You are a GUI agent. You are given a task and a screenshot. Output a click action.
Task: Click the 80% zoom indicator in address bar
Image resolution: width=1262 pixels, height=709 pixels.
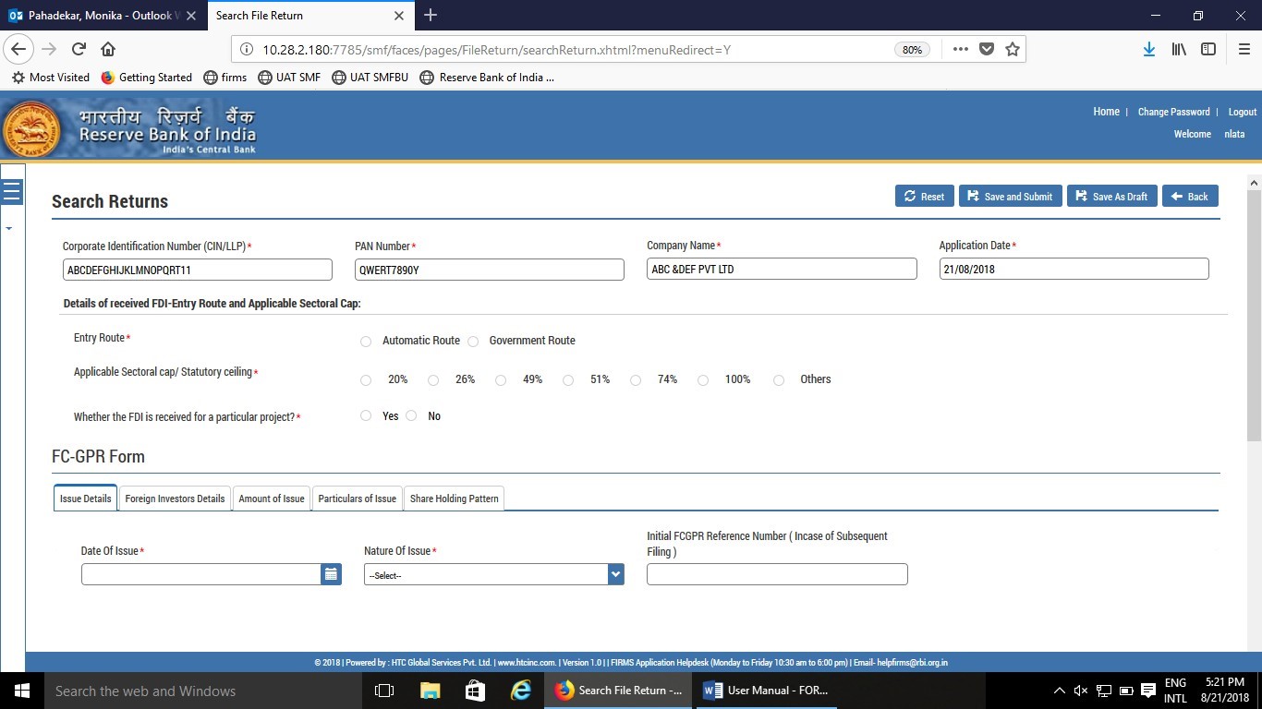tap(911, 49)
